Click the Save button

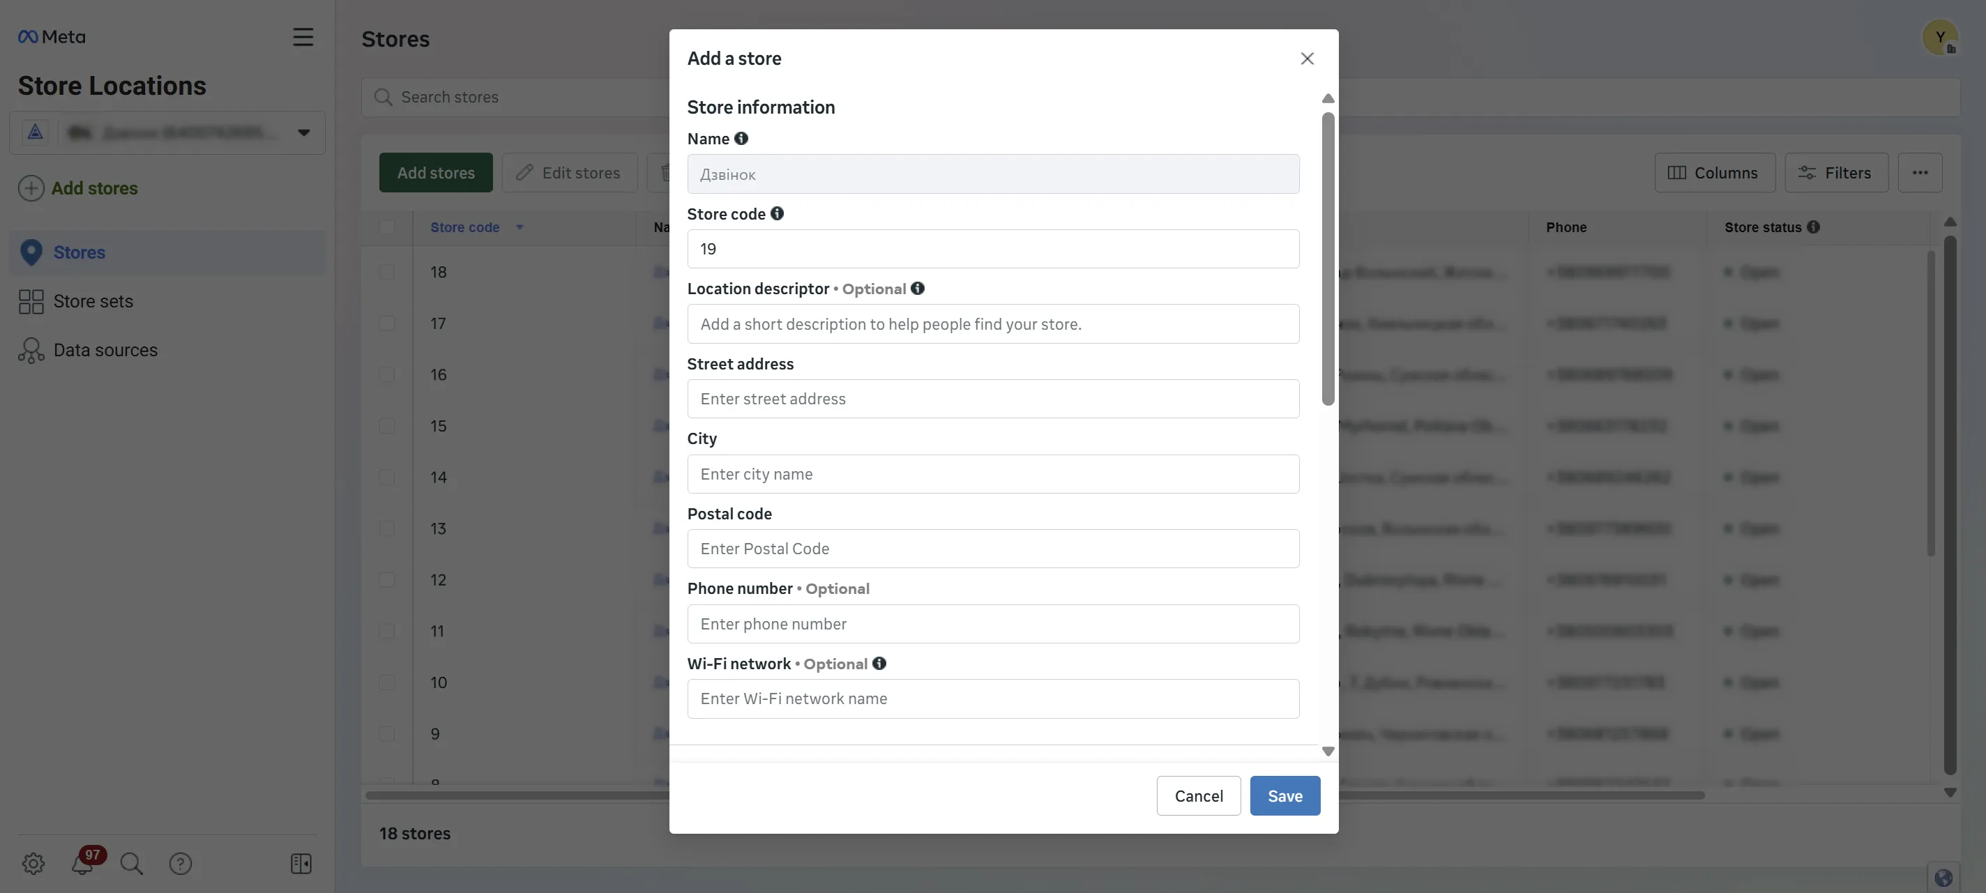tap(1285, 796)
